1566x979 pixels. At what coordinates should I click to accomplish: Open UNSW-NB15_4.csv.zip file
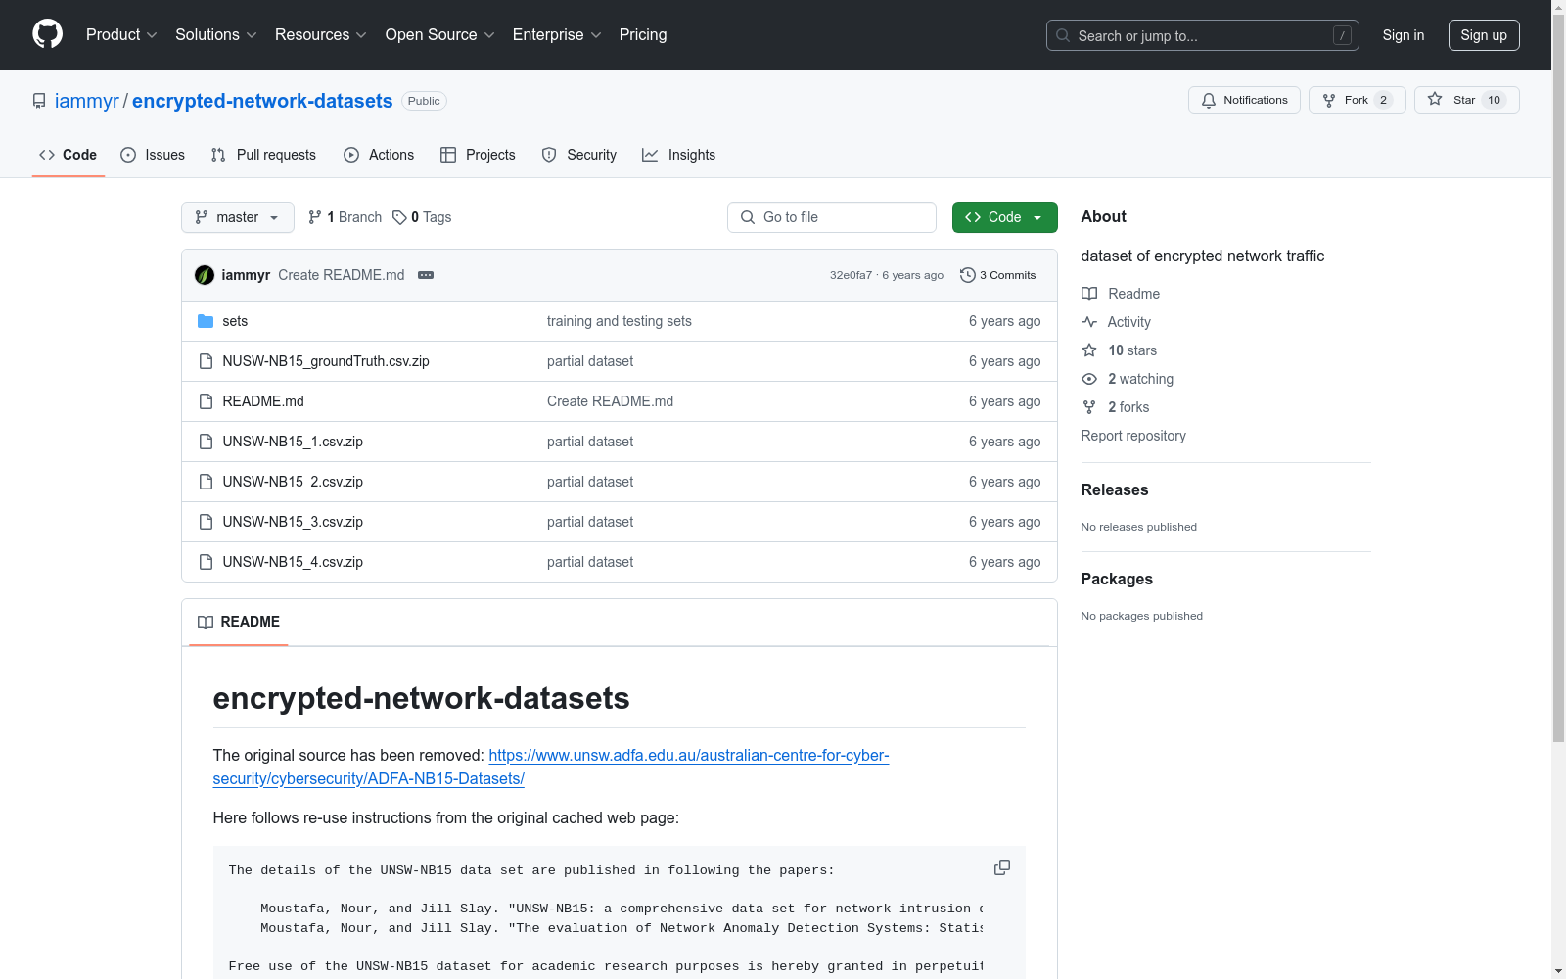coord(293,562)
